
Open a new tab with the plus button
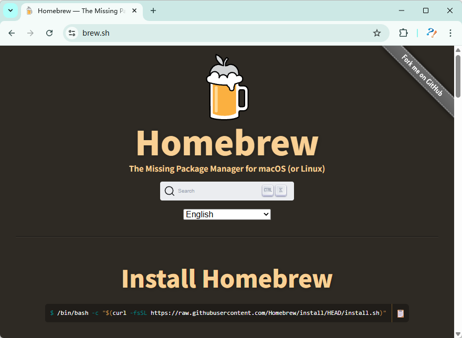[153, 10]
